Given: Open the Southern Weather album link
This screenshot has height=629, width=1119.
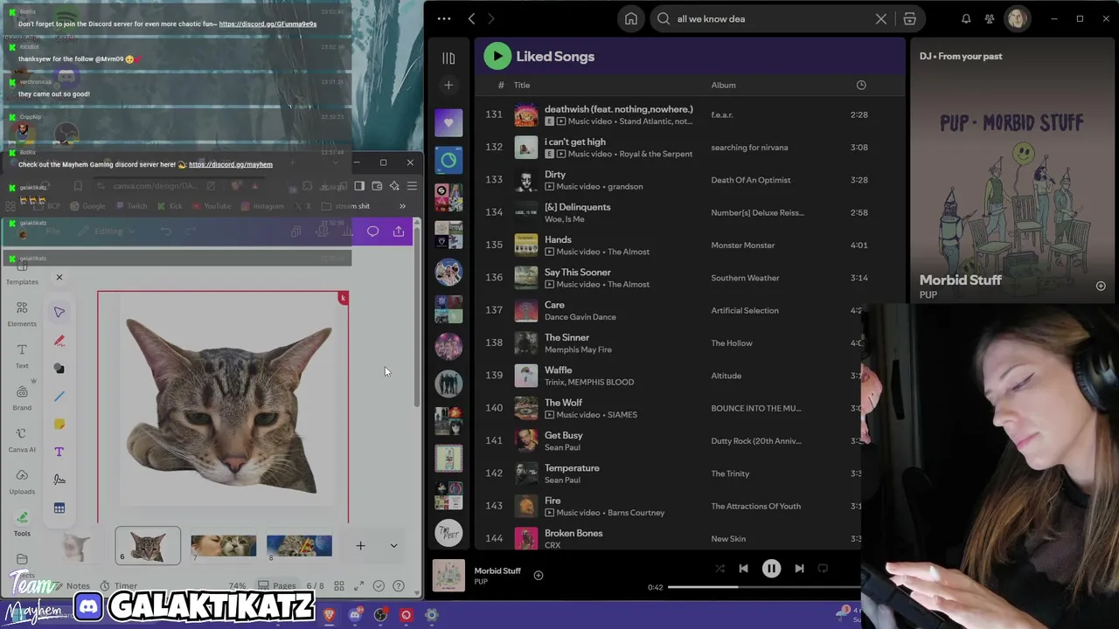Looking at the screenshot, I should (x=745, y=278).
